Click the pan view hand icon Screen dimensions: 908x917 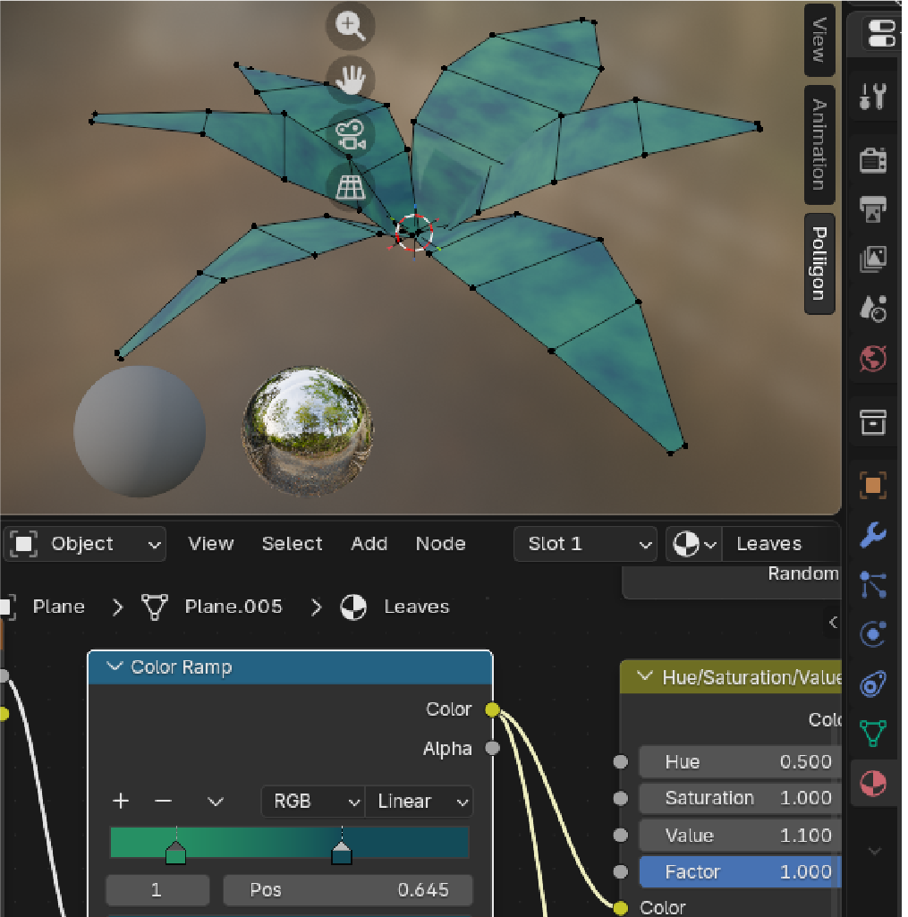coord(350,79)
